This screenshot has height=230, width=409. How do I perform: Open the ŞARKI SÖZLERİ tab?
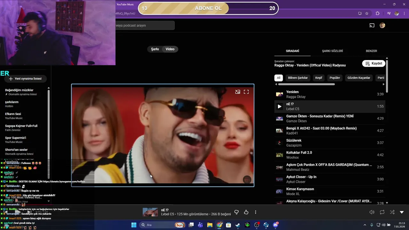[x=332, y=51]
